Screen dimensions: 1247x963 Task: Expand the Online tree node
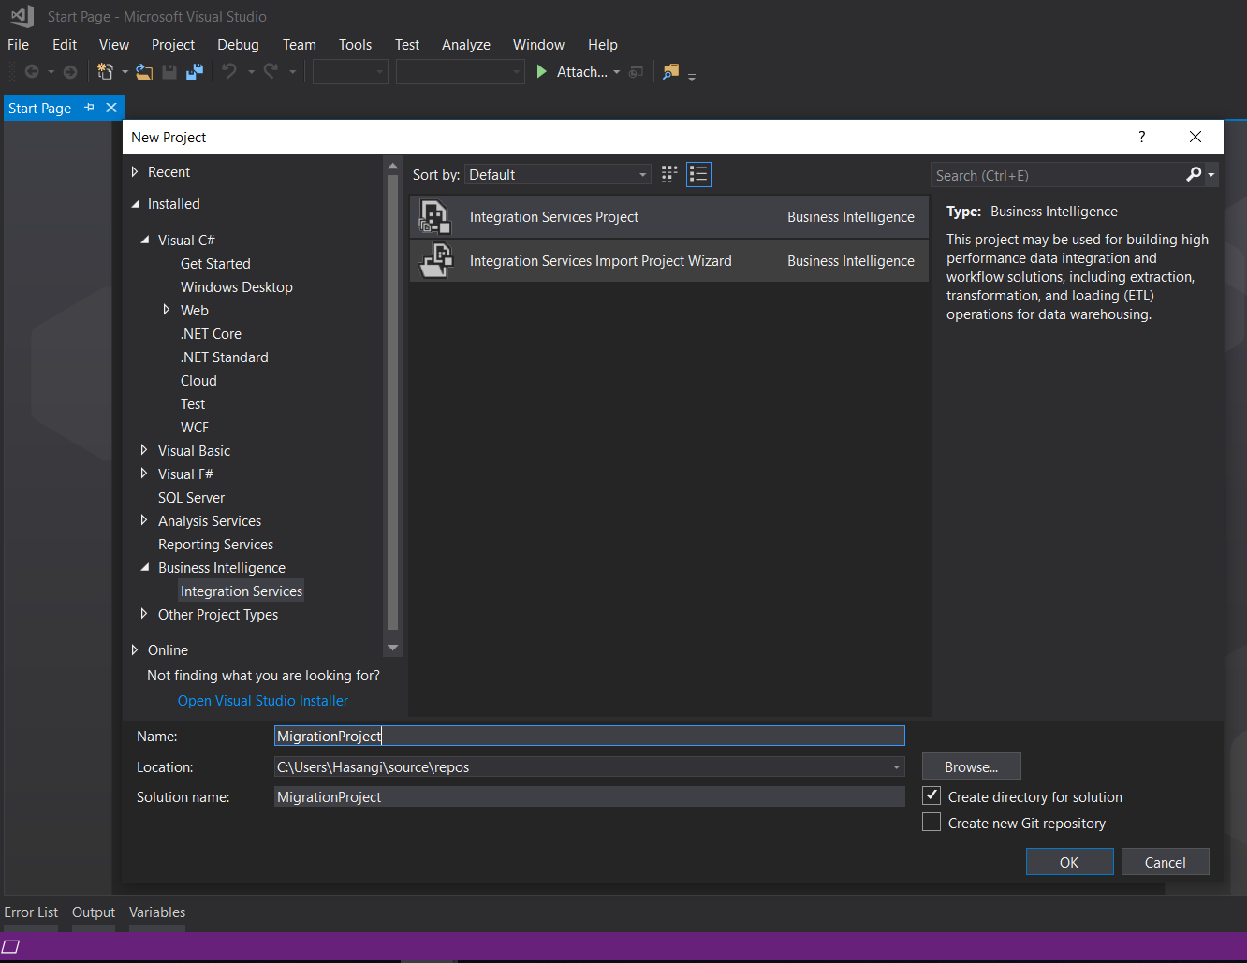(x=135, y=650)
